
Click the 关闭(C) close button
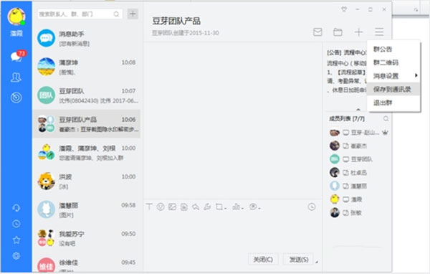pyautogui.click(x=263, y=260)
